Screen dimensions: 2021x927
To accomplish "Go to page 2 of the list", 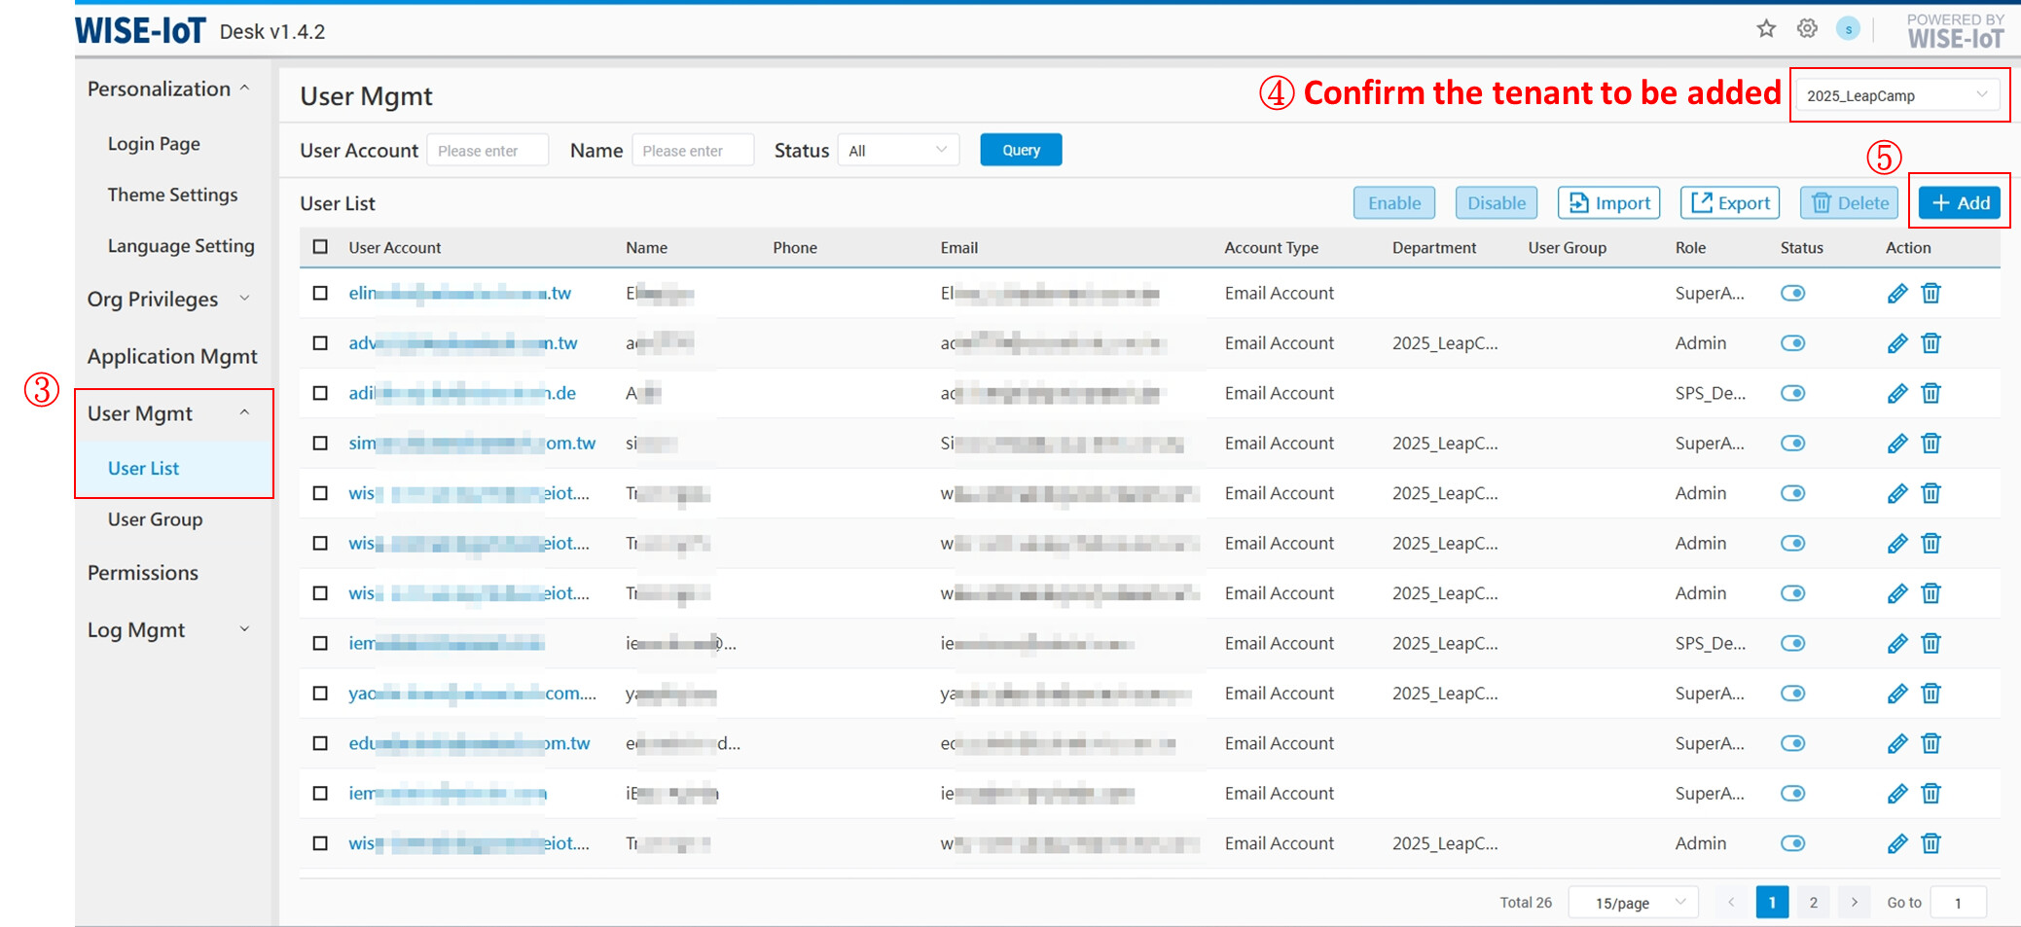I will 1813,903.
